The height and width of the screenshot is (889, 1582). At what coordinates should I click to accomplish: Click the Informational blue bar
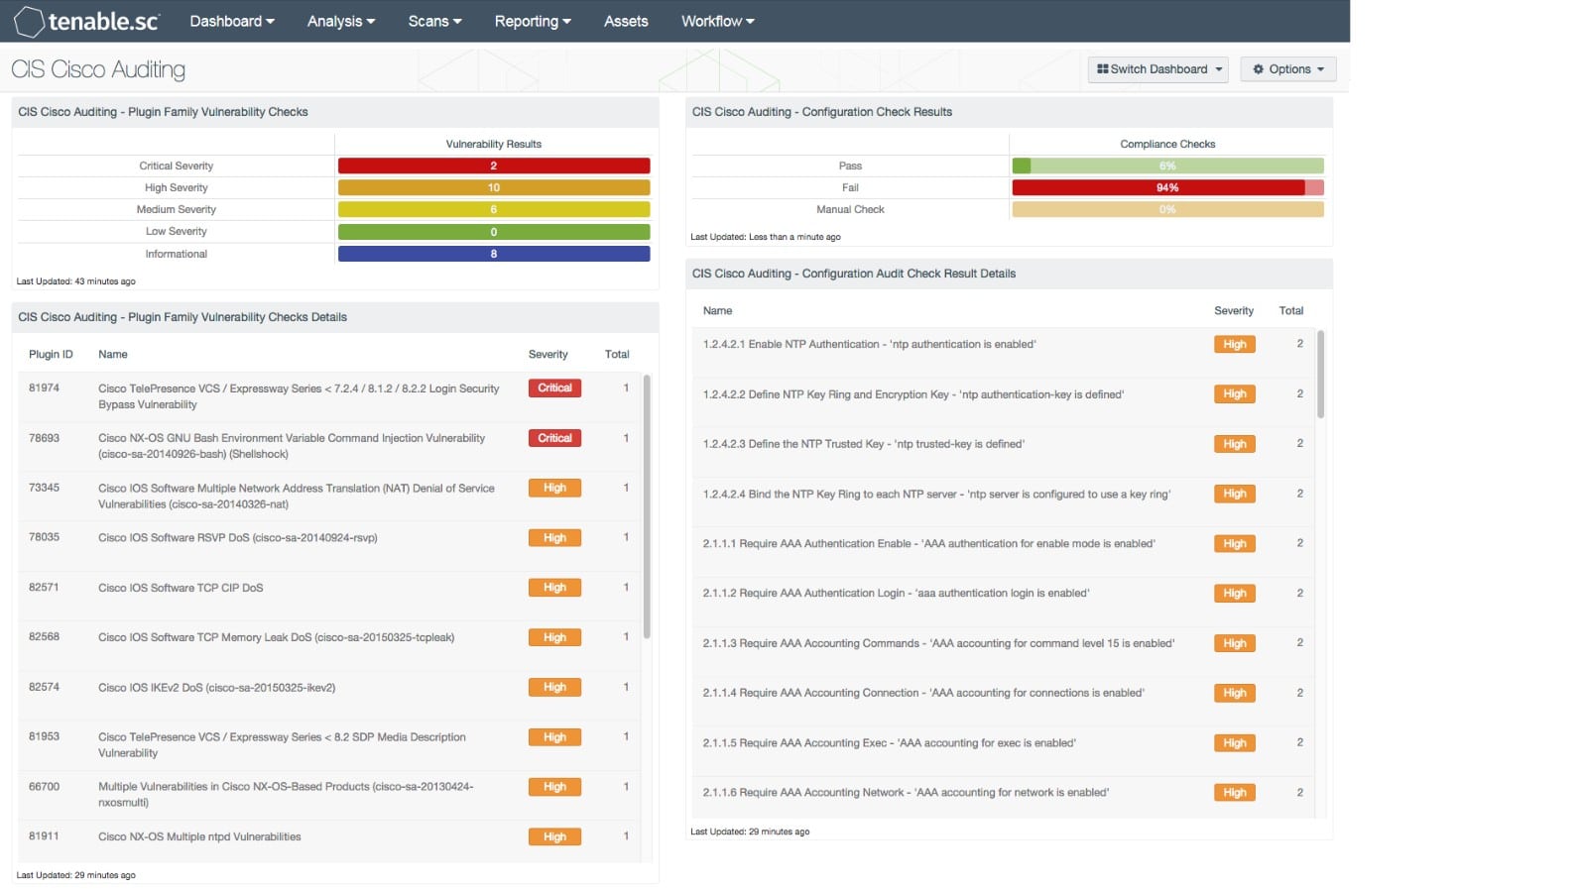click(494, 254)
